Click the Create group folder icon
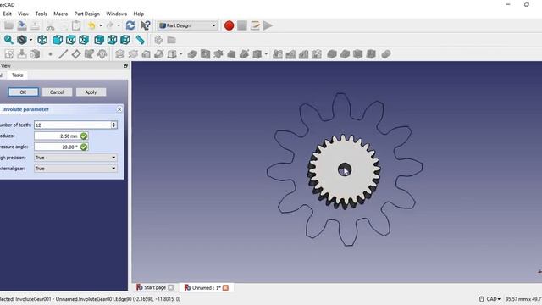Screen dimensions: 542x305 (171, 40)
